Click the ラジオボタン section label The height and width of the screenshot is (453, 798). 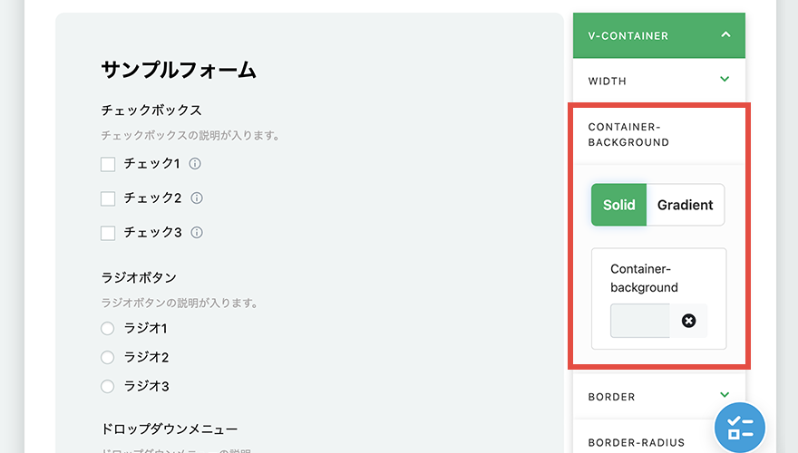(x=139, y=277)
